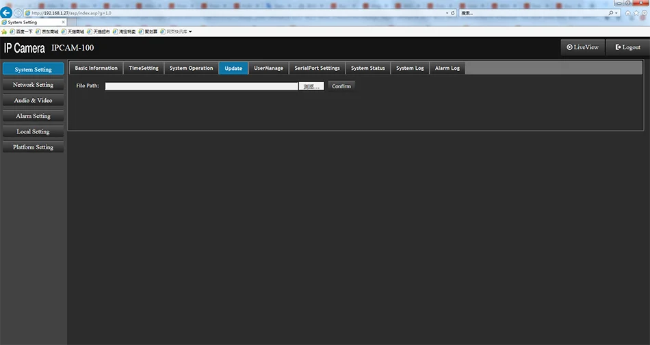The width and height of the screenshot is (650, 345).
Task: Refresh the page with the reload icon
Action: tap(453, 13)
